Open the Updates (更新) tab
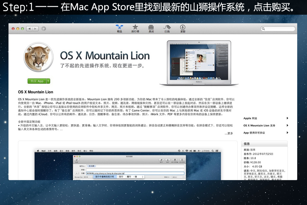This screenshot has width=307, height=205. [183, 29]
